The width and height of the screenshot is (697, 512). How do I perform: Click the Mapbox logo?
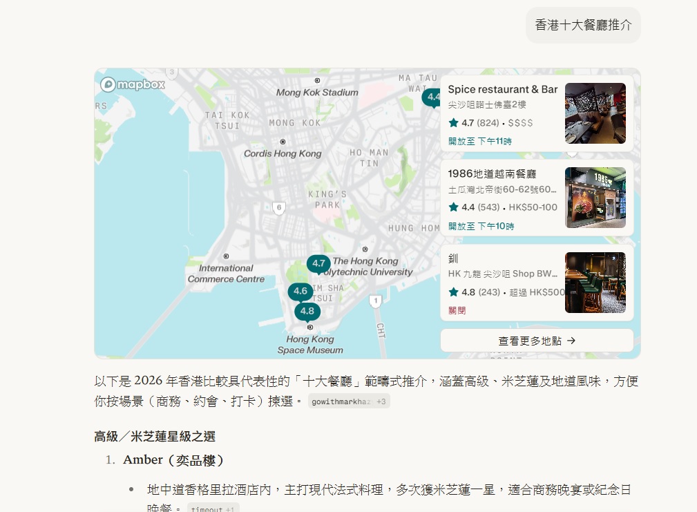(133, 84)
